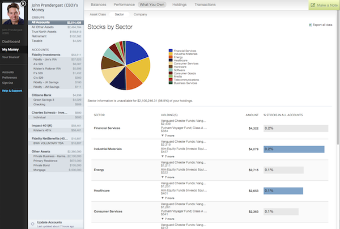Screen dimensions: 340x229
Task: Click the Update Accounts refresh icon
Action: click(32, 223)
